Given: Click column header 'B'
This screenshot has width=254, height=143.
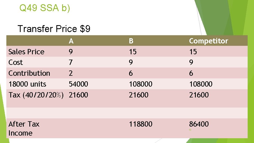Looking at the screenshot, I should coord(131,41).
